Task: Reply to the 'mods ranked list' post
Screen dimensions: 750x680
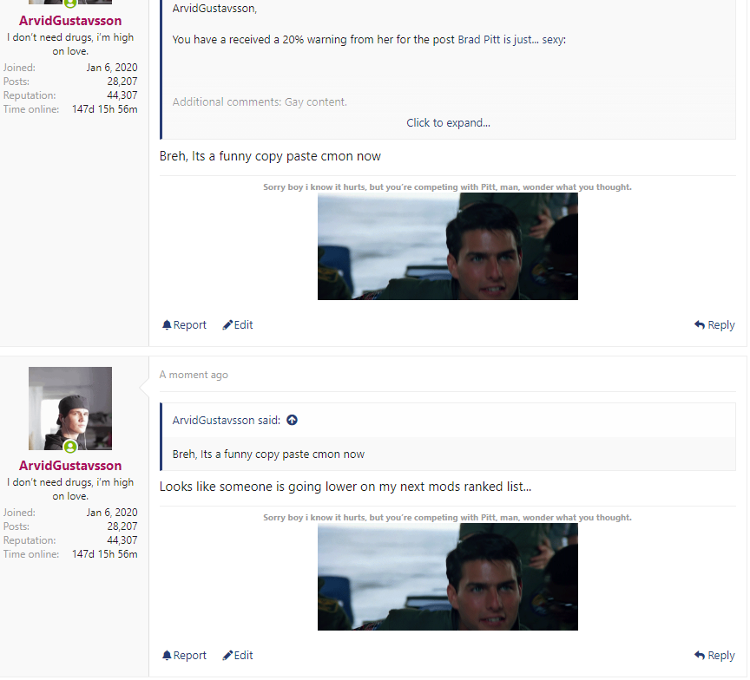Action: click(x=700, y=656)
